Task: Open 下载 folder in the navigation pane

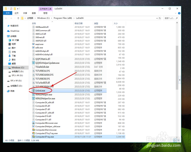Action: (x=14, y=56)
